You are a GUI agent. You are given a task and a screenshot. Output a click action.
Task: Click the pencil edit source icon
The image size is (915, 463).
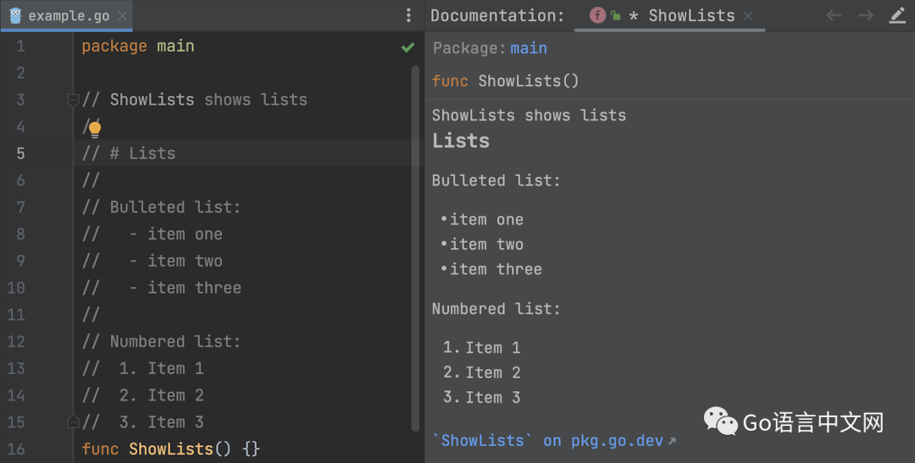[897, 15]
